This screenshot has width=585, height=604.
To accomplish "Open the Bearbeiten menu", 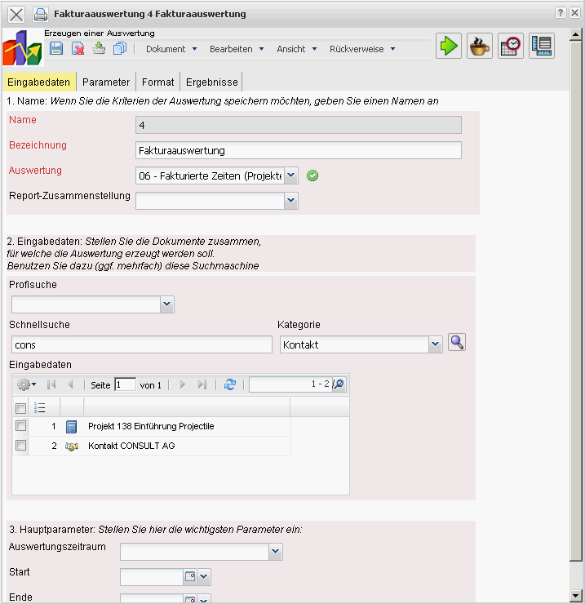I will (237, 49).
